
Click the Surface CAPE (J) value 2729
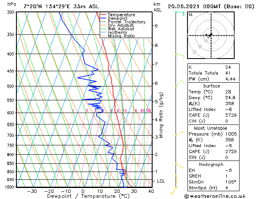(x=231, y=115)
